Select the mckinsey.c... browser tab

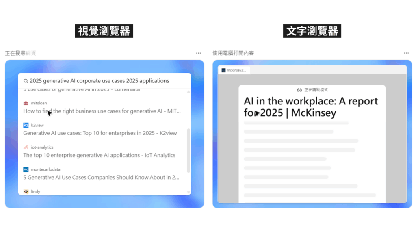234,70
